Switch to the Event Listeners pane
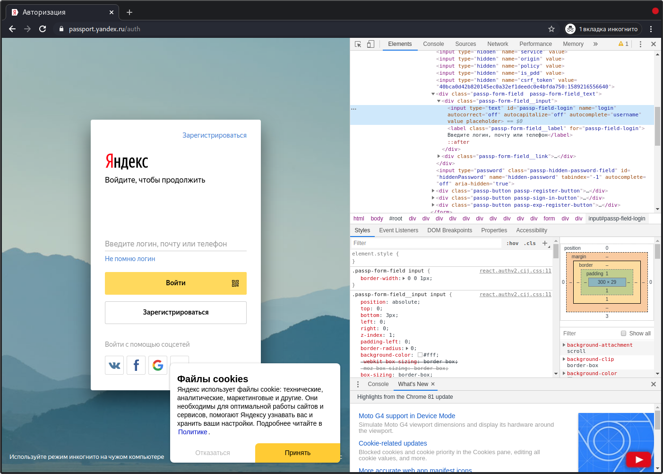663x474 pixels. coord(399,230)
